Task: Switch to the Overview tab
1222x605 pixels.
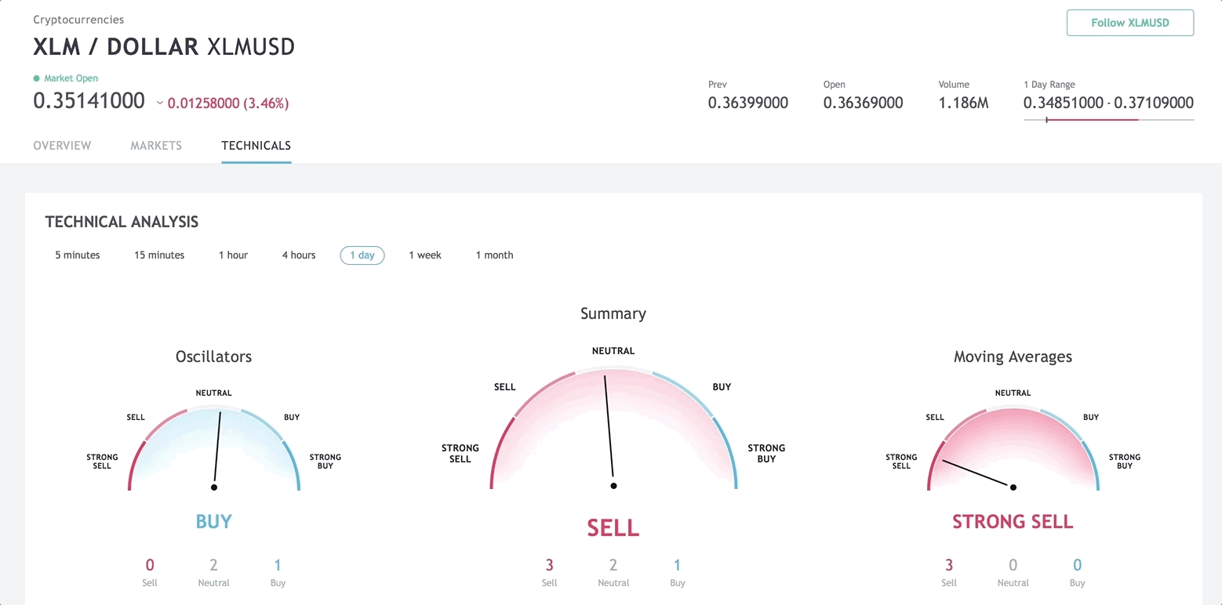Action: click(x=62, y=146)
